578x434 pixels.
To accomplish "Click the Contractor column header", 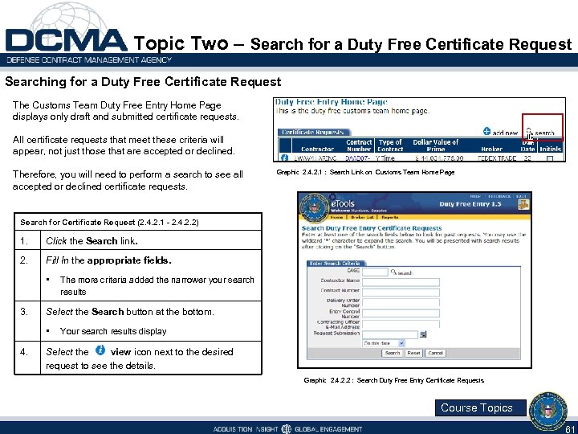I will tap(317, 149).
